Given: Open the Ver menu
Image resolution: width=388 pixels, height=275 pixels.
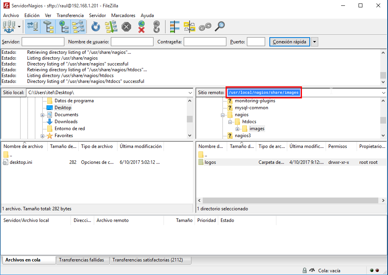Looking at the screenshot, I should [x=48, y=15].
